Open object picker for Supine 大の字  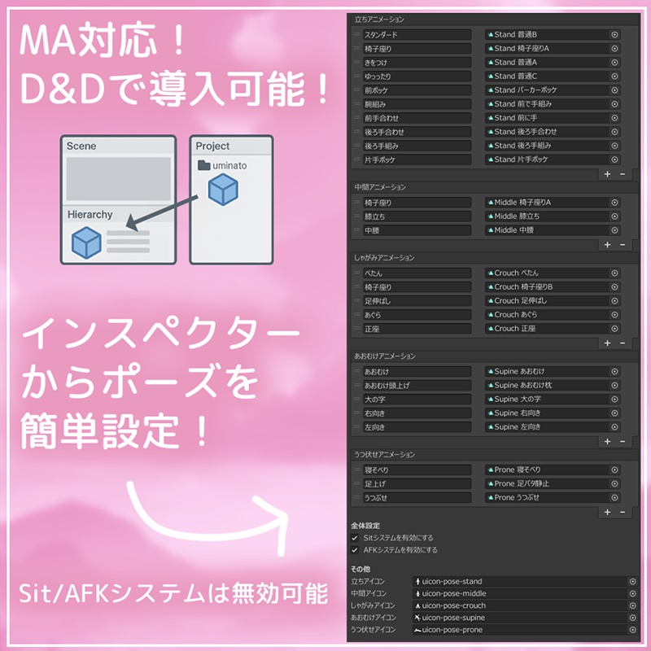(614, 400)
